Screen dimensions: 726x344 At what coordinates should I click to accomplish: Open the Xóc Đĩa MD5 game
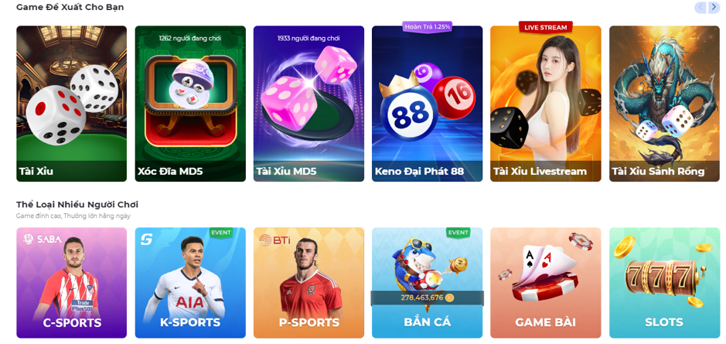point(190,104)
